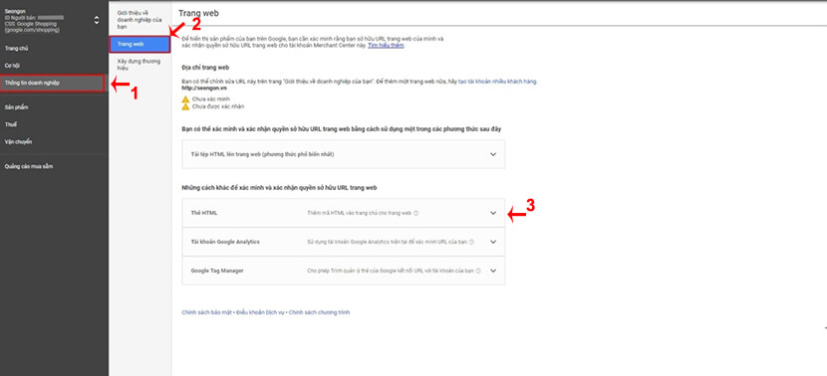Click help icon in Thẻ HTML row
Viewport: 827px width, 376px height.
click(x=415, y=213)
